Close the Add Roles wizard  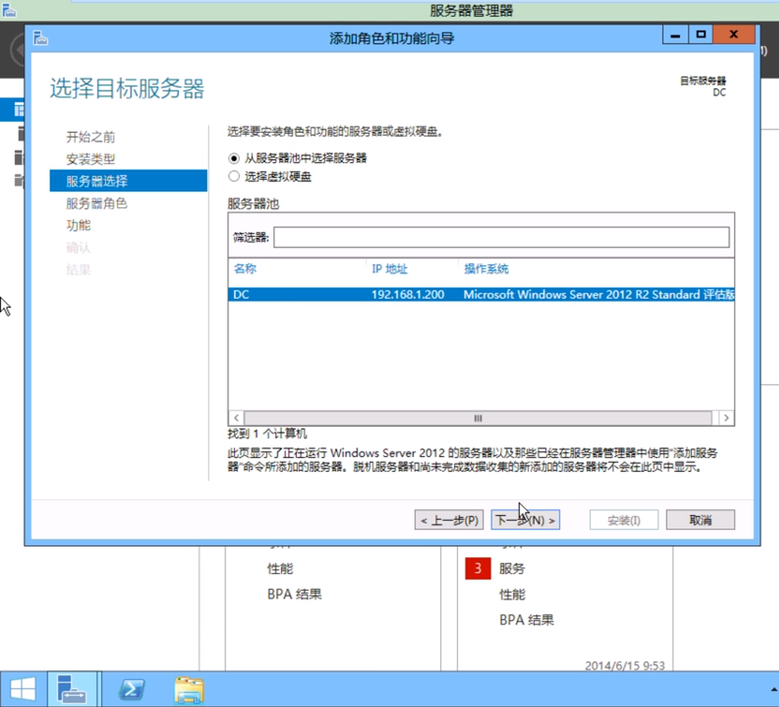734,35
